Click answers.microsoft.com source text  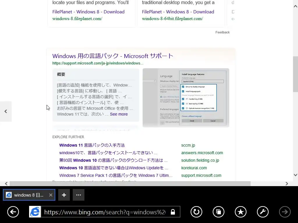(202, 153)
